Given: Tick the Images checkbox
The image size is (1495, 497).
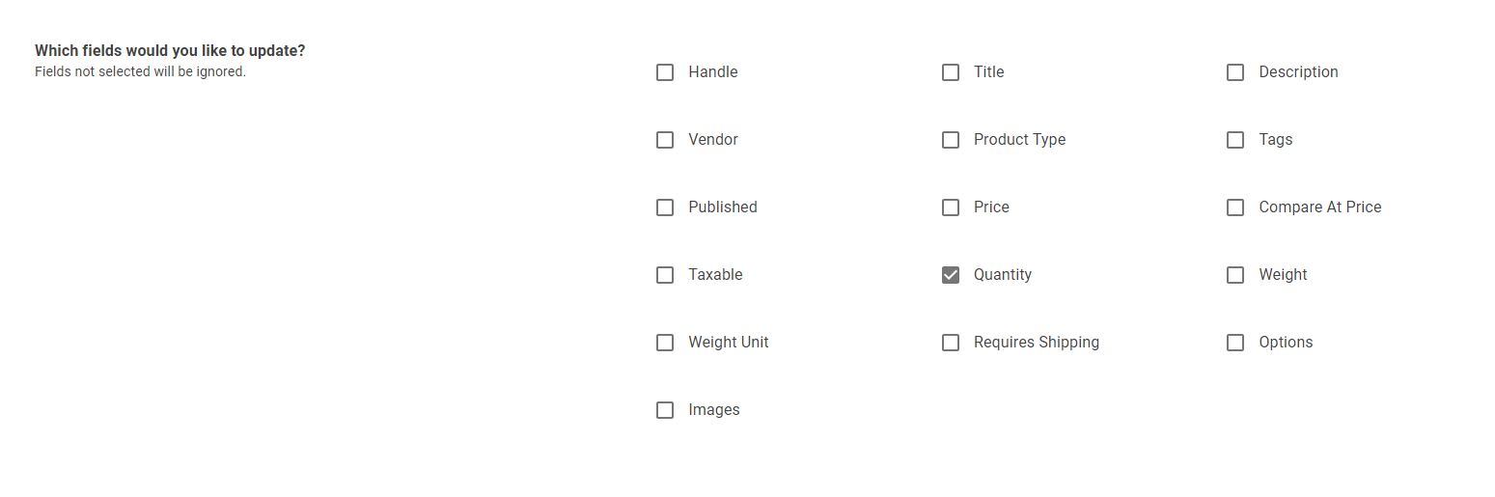Looking at the screenshot, I should (x=665, y=410).
